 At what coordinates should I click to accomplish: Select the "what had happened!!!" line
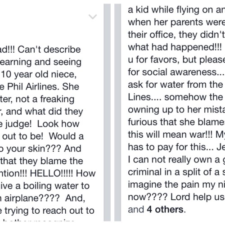click(x=175, y=47)
